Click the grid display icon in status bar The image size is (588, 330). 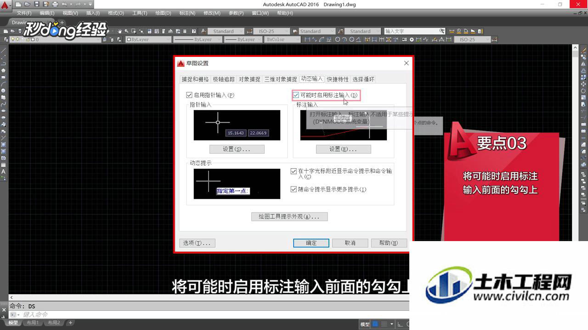[x=375, y=324]
